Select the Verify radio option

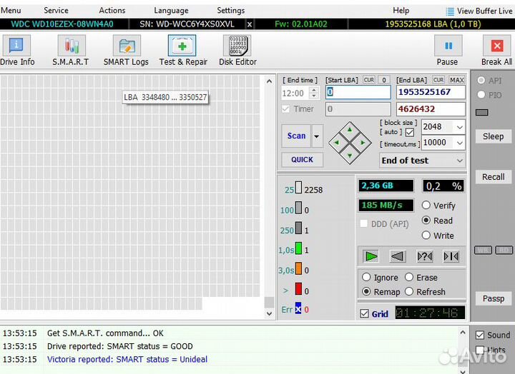pos(426,206)
